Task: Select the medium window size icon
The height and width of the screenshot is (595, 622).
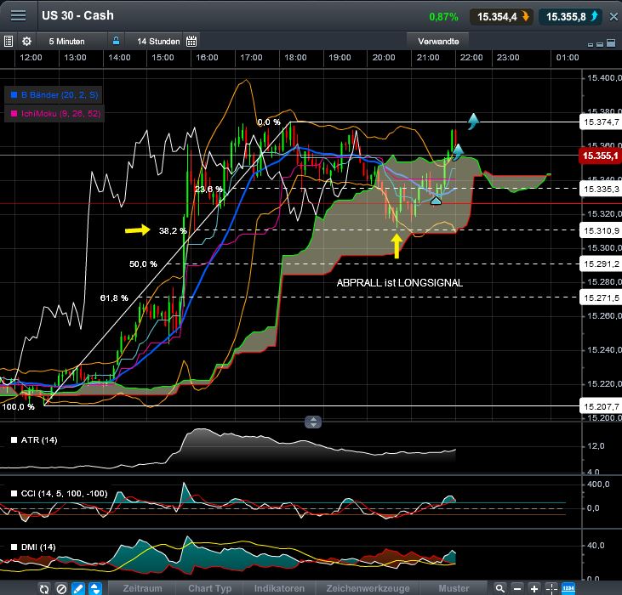Action: pos(600,44)
